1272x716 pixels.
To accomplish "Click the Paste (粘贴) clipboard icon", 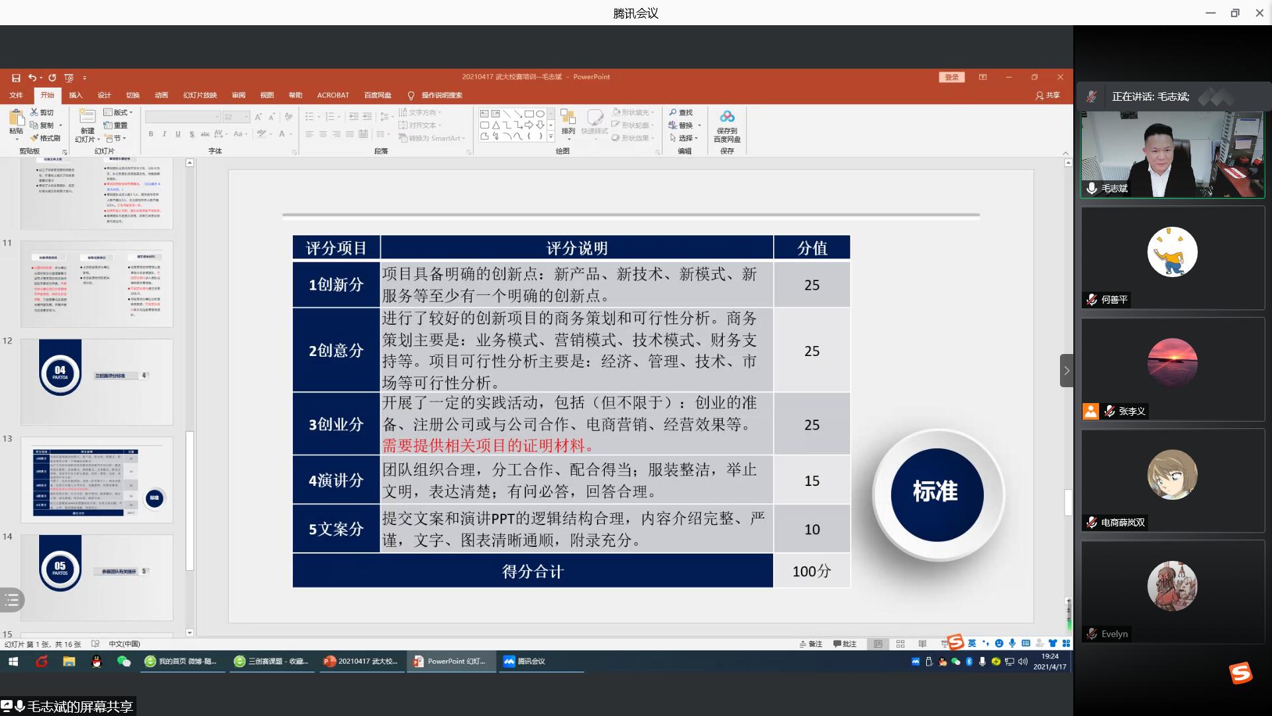I will 17,118.
